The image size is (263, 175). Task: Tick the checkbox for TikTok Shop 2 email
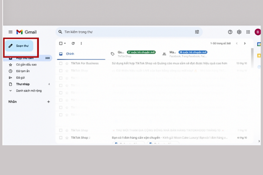61,138
